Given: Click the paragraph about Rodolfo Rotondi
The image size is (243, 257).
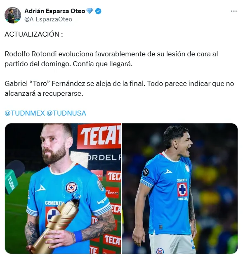Looking at the screenshot, I should (111, 59).
